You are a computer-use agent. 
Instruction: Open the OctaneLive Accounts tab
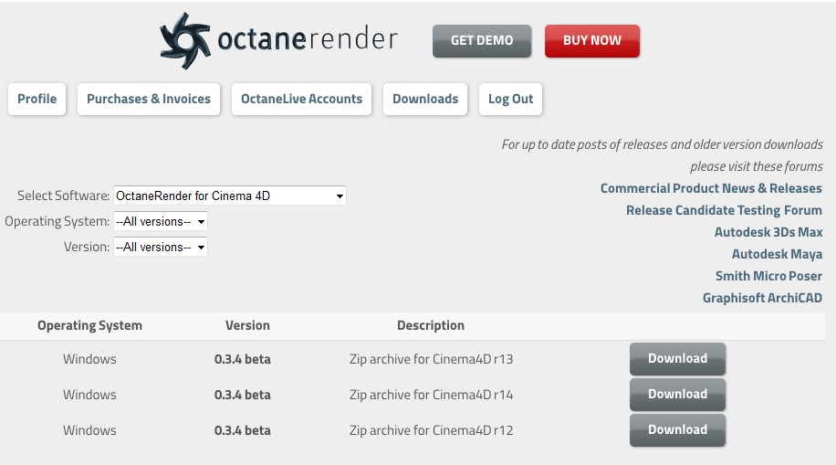tap(301, 99)
